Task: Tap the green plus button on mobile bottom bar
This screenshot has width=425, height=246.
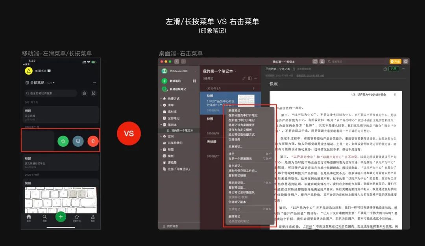Action: (61, 216)
